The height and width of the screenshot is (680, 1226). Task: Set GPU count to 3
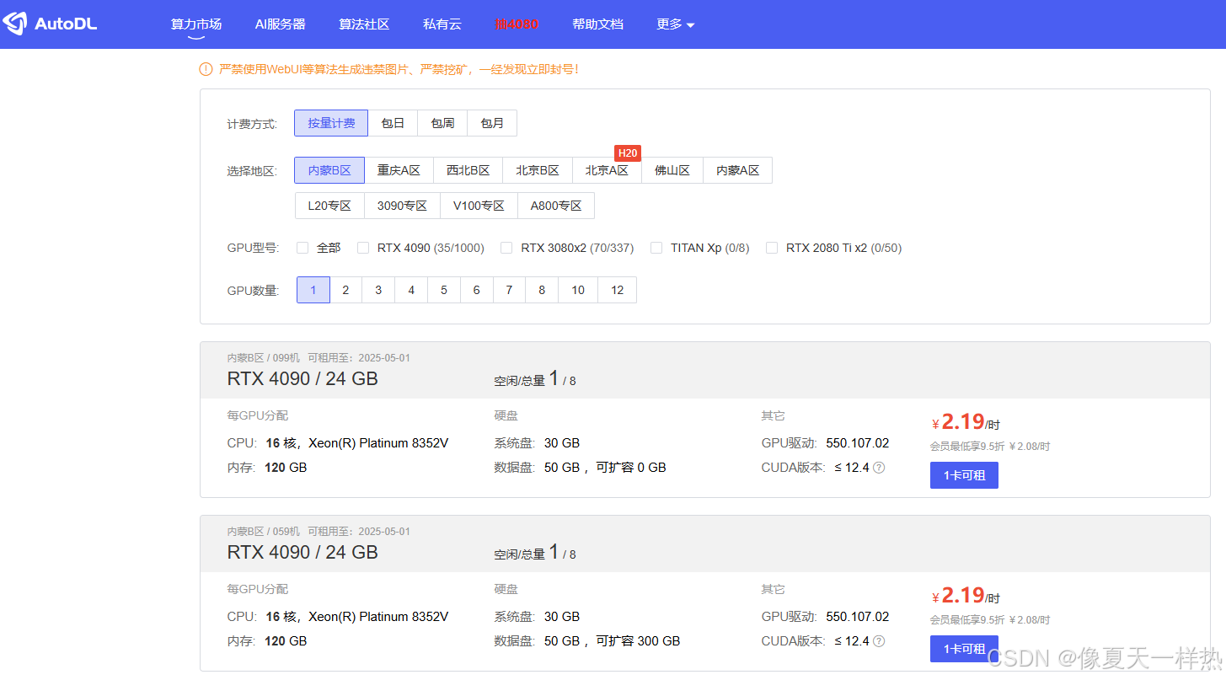point(378,290)
